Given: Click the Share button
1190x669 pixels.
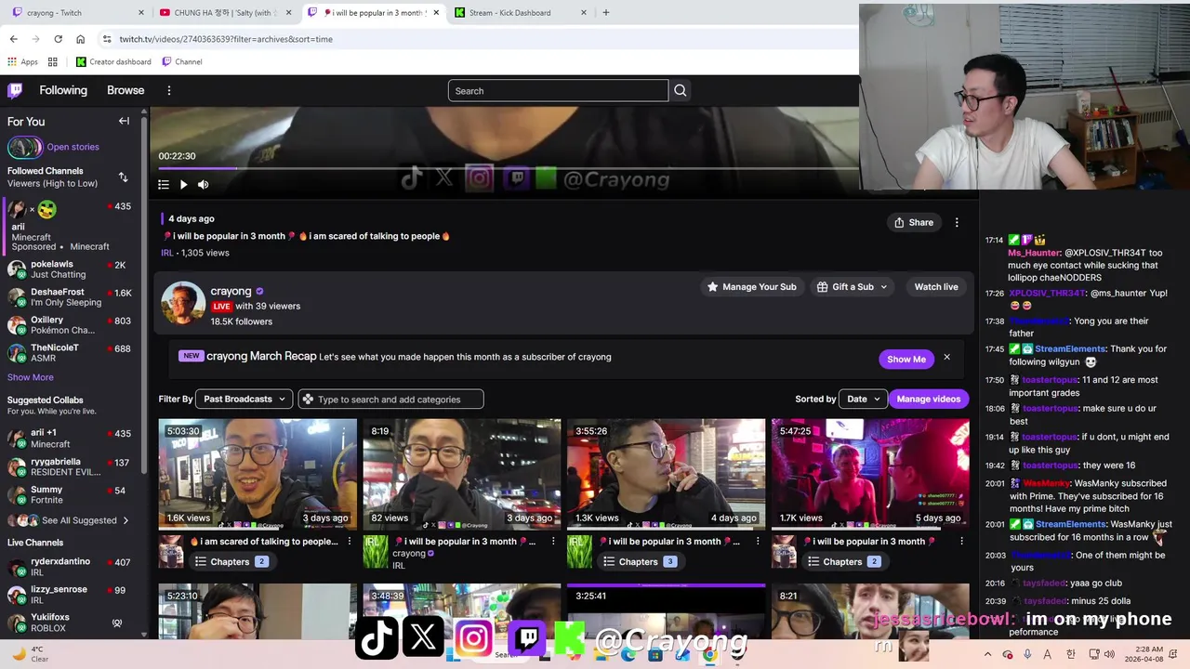Looking at the screenshot, I should (x=914, y=222).
